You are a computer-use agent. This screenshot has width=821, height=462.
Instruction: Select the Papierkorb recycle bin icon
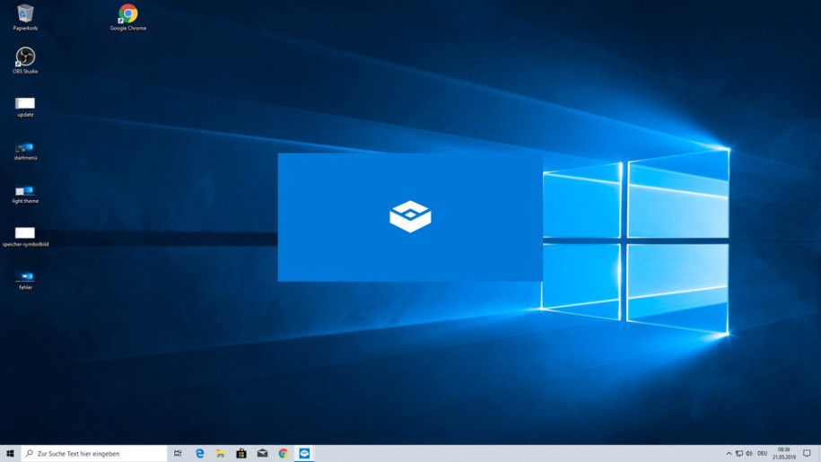coord(25,17)
